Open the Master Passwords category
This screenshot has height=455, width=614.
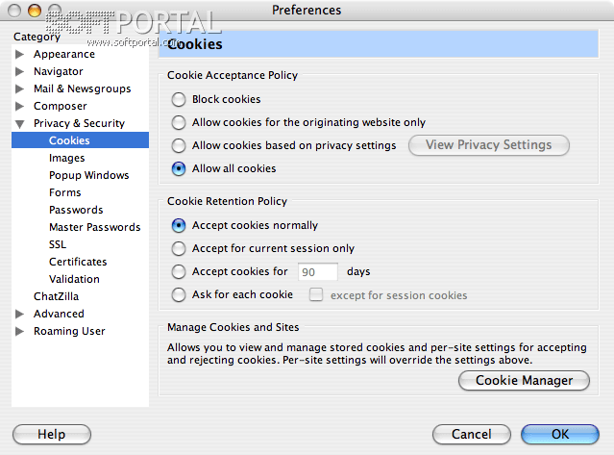click(x=94, y=227)
